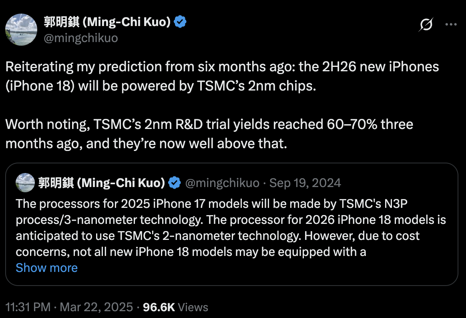The width and height of the screenshot is (466, 318).
Task: Click the main tweet text about 2H26 iPhones
Action: pyautogui.click(x=222, y=76)
